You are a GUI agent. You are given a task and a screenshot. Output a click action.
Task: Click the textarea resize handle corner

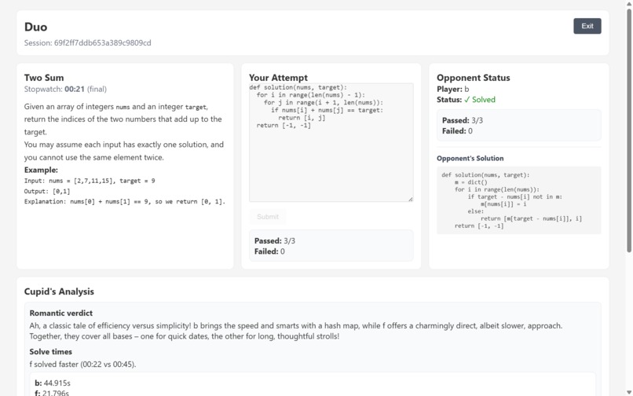click(410, 199)
